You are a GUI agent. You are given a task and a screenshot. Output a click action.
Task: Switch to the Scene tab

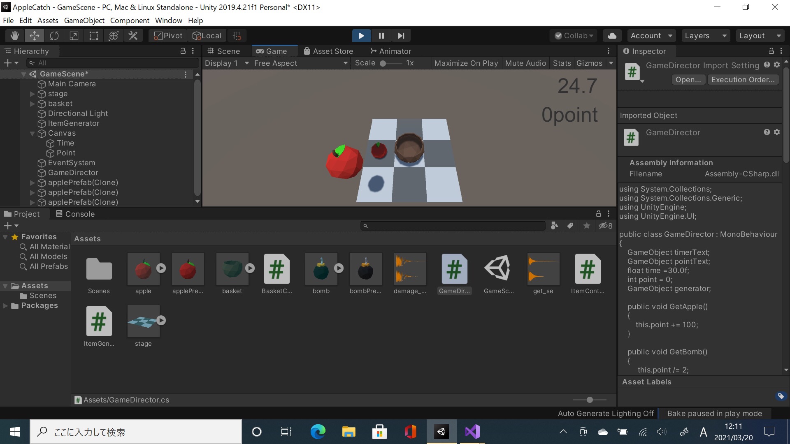(224, 51)
